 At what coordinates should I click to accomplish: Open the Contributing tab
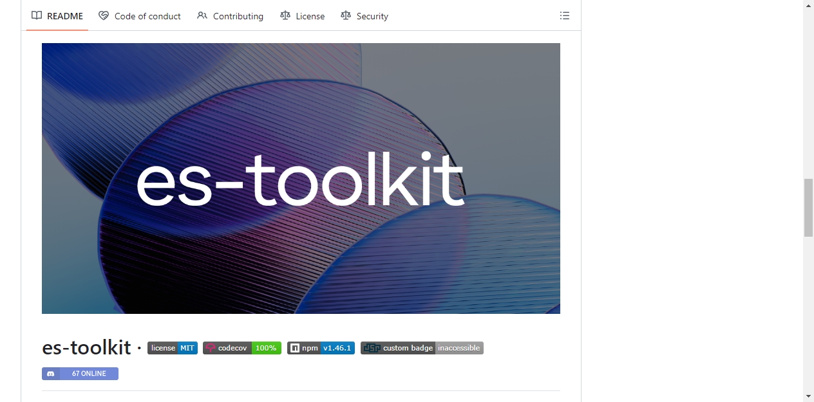(231, 16)
